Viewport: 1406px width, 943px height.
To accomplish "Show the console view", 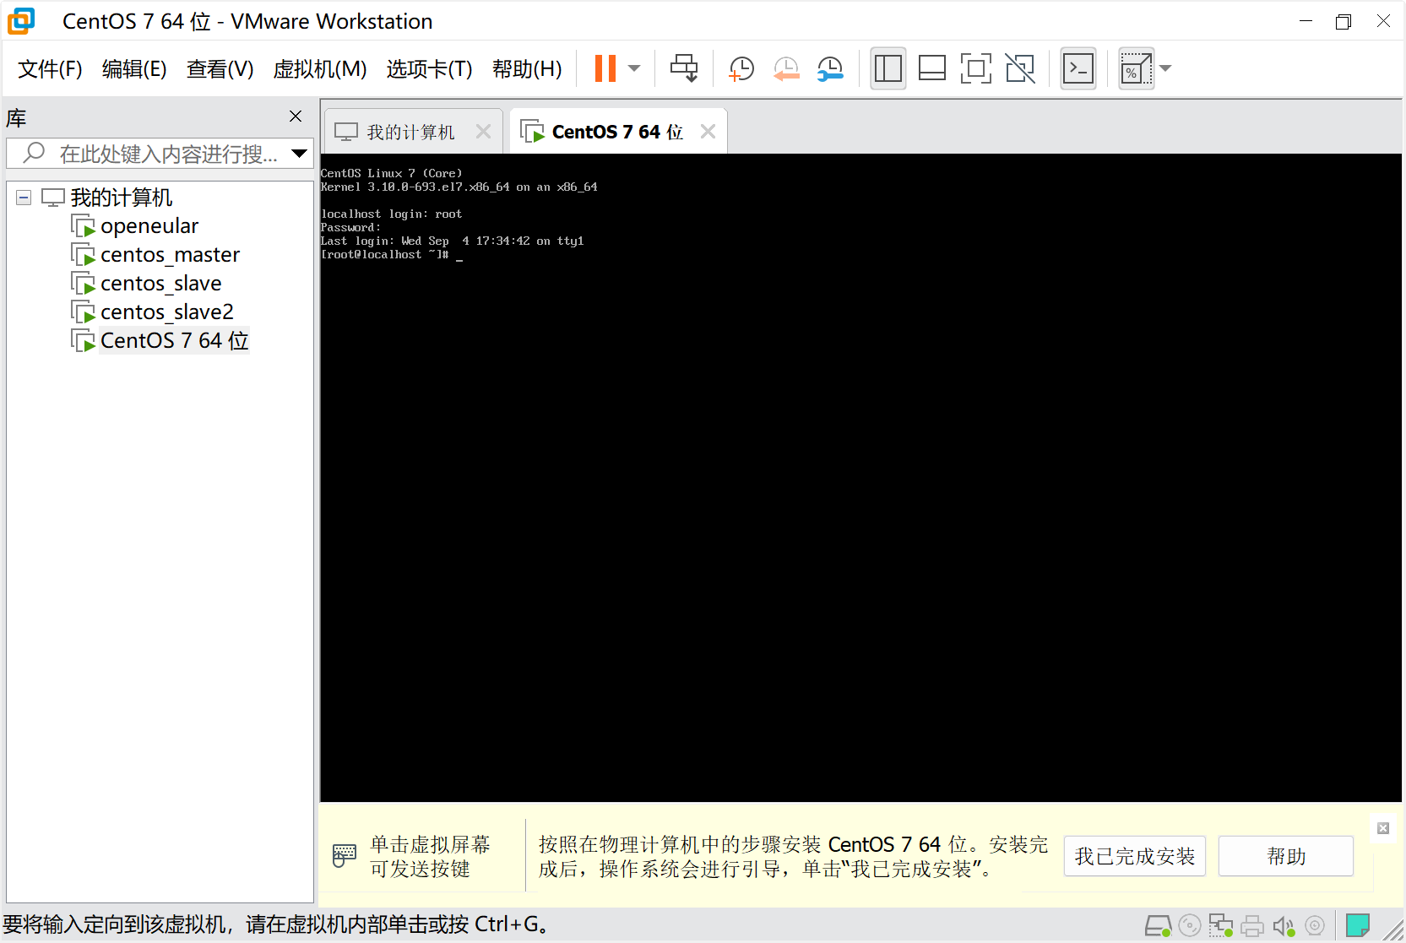I will click(1078, 68).
